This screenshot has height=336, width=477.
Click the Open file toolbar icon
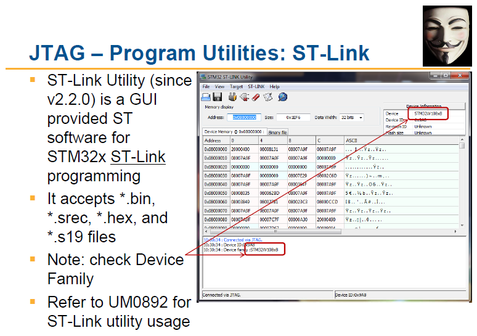click(206, 97)
